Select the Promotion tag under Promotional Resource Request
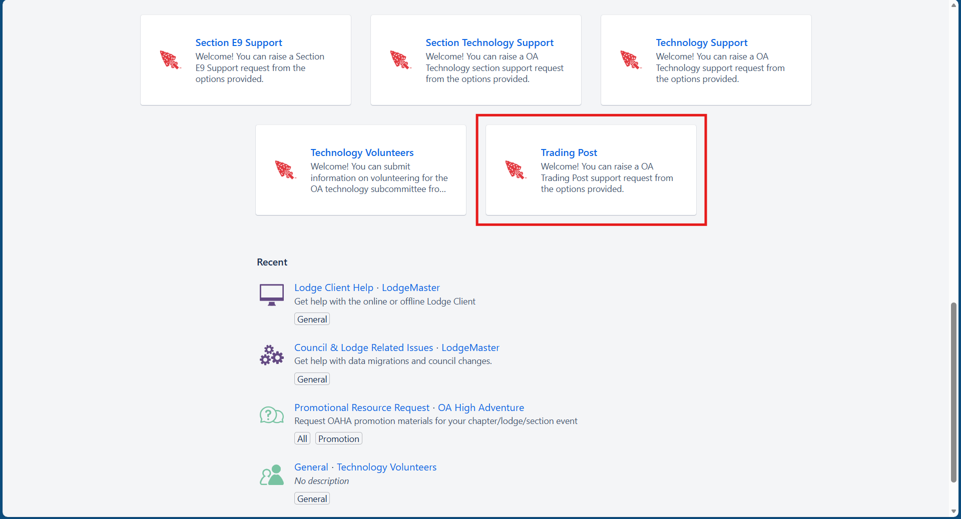Image resolution: width=961 pixels, height=519 pixels. tap(338, 438)
